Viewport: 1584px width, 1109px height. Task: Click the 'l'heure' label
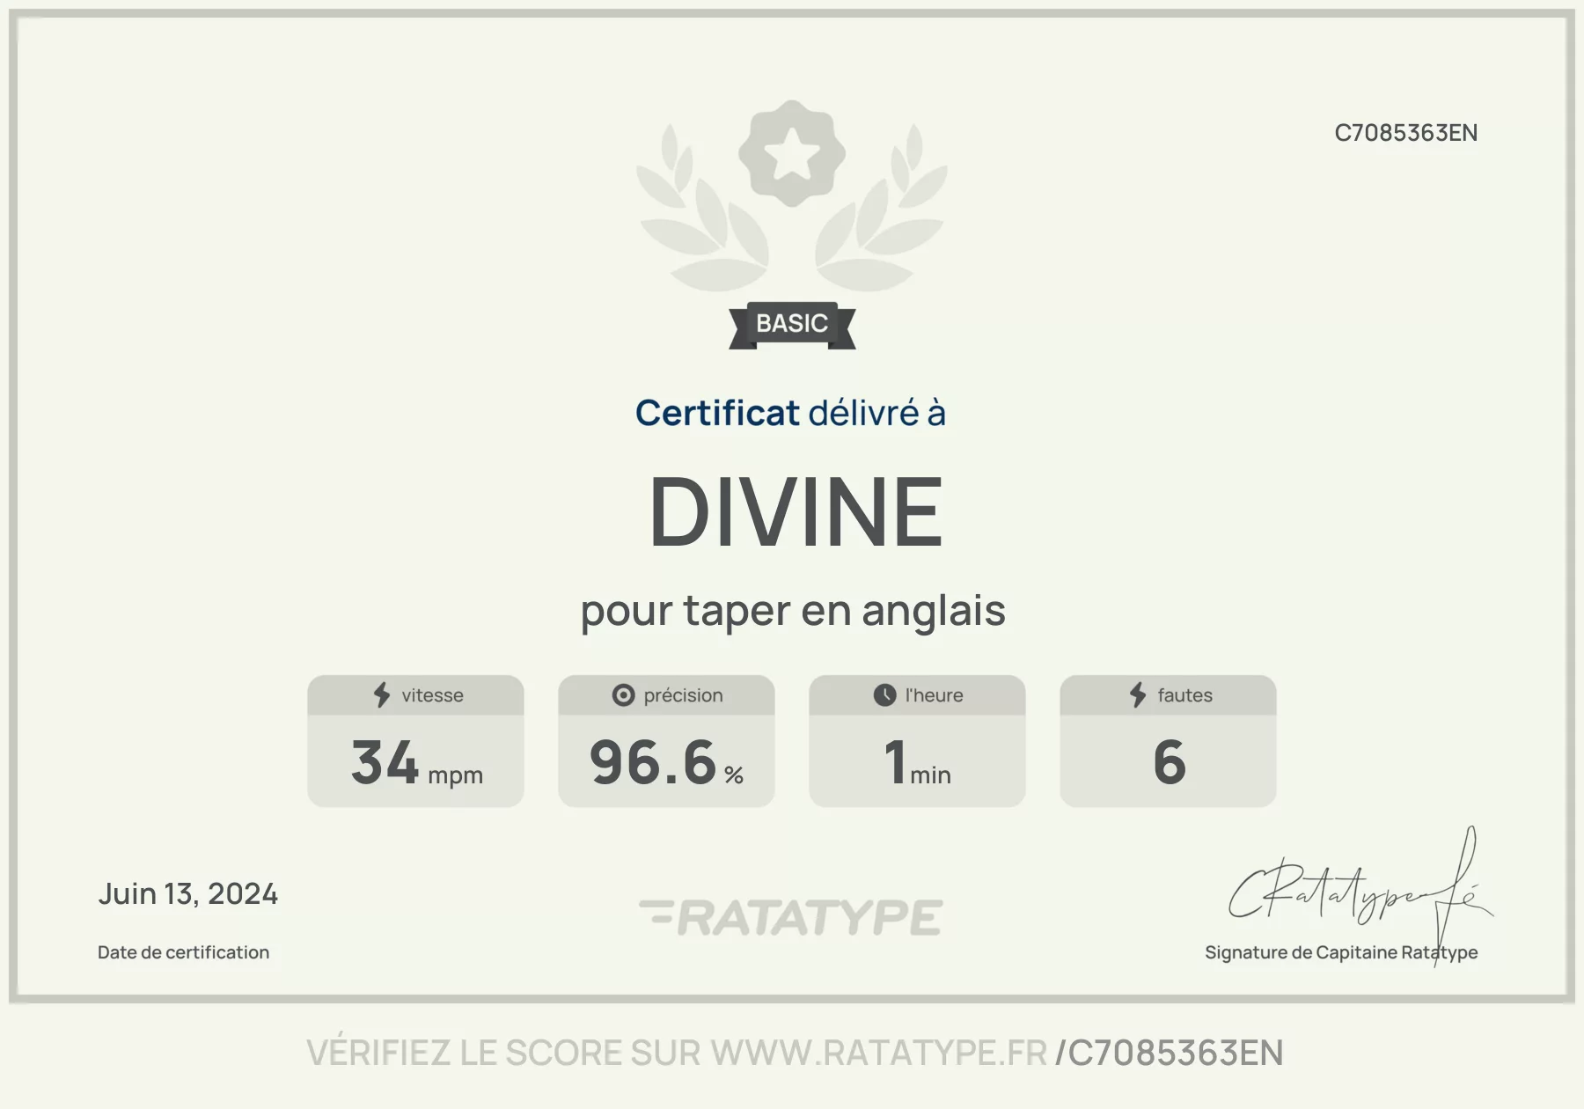point(934,695)
